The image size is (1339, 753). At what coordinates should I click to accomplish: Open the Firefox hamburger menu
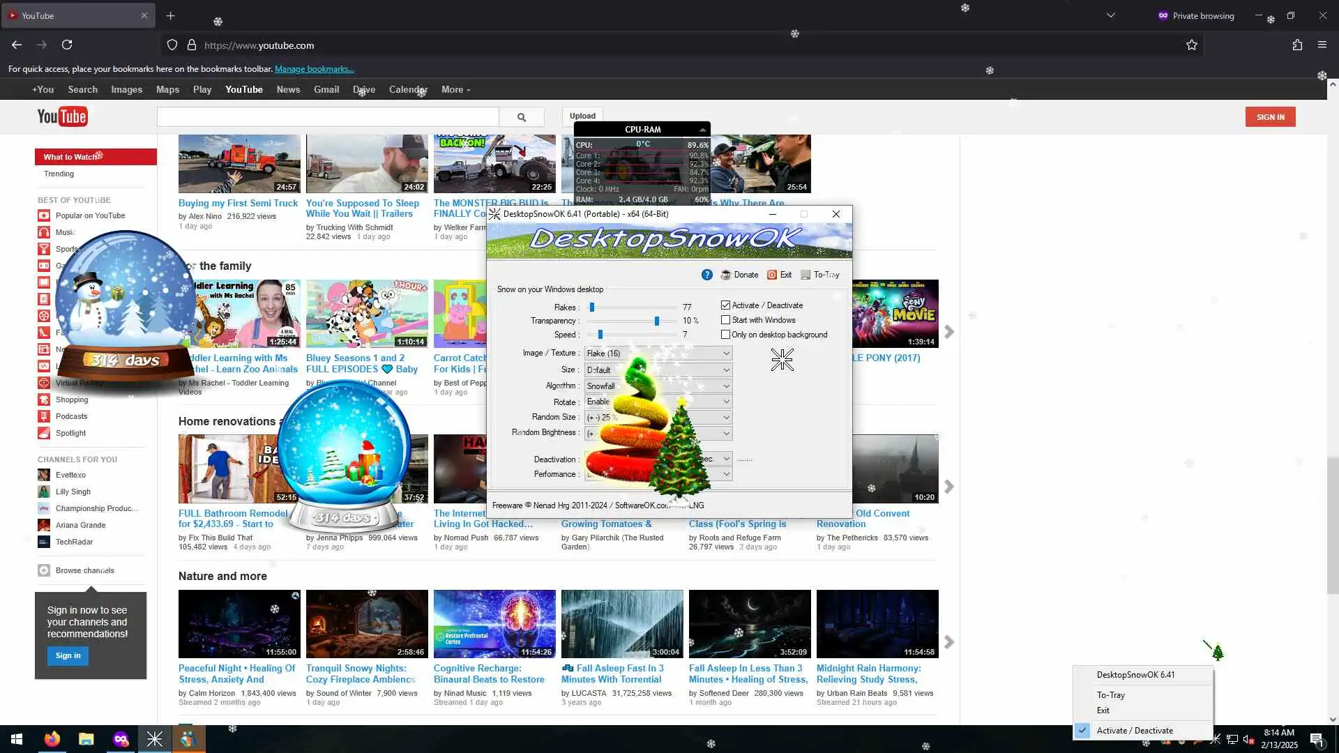click(x=1322, y=45)
